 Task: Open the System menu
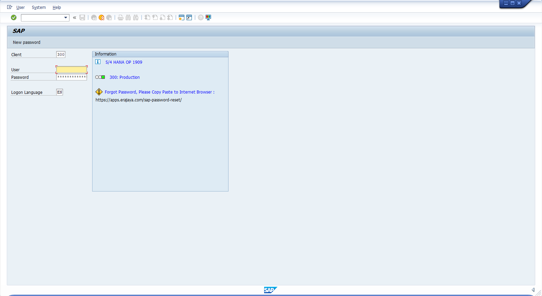[39, 8]
